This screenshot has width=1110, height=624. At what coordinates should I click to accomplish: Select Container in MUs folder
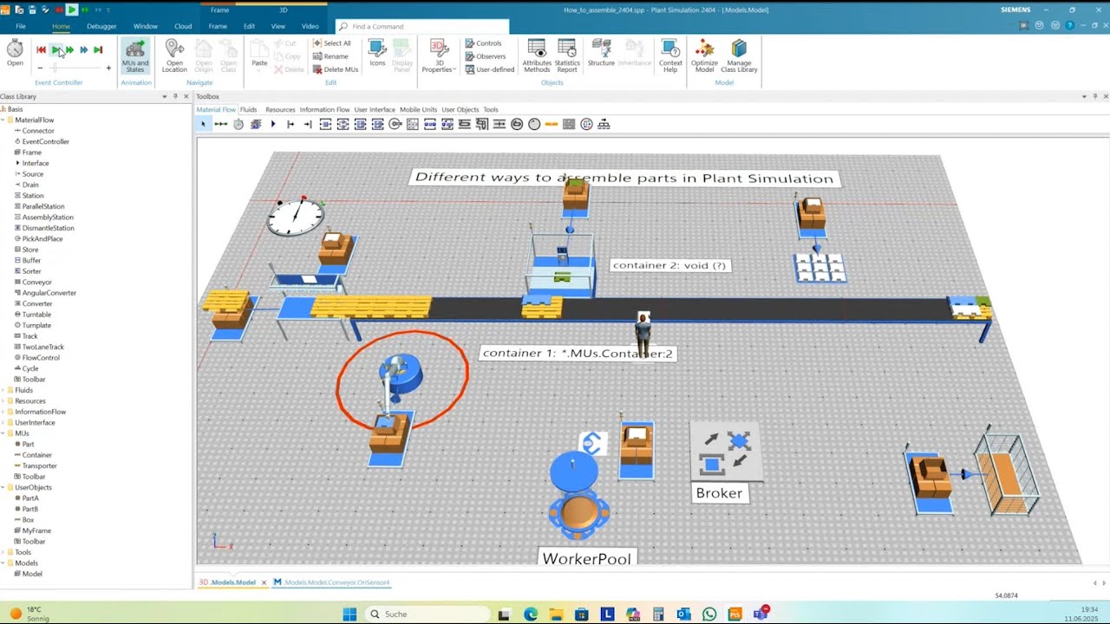(37, 455)
